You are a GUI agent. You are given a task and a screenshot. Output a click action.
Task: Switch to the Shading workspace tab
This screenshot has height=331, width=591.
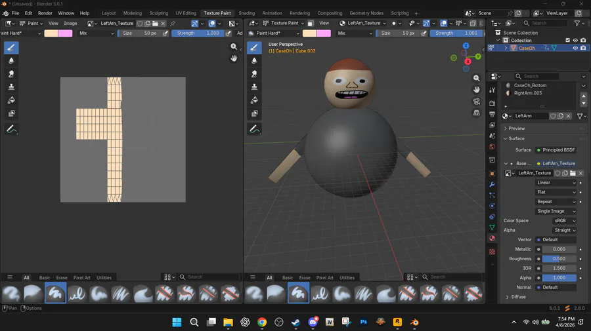(x=246, y=13)
